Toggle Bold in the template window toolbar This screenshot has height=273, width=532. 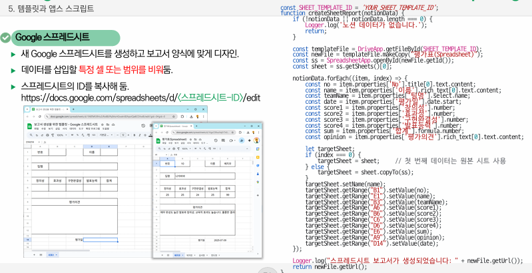[x=134, y=135]
